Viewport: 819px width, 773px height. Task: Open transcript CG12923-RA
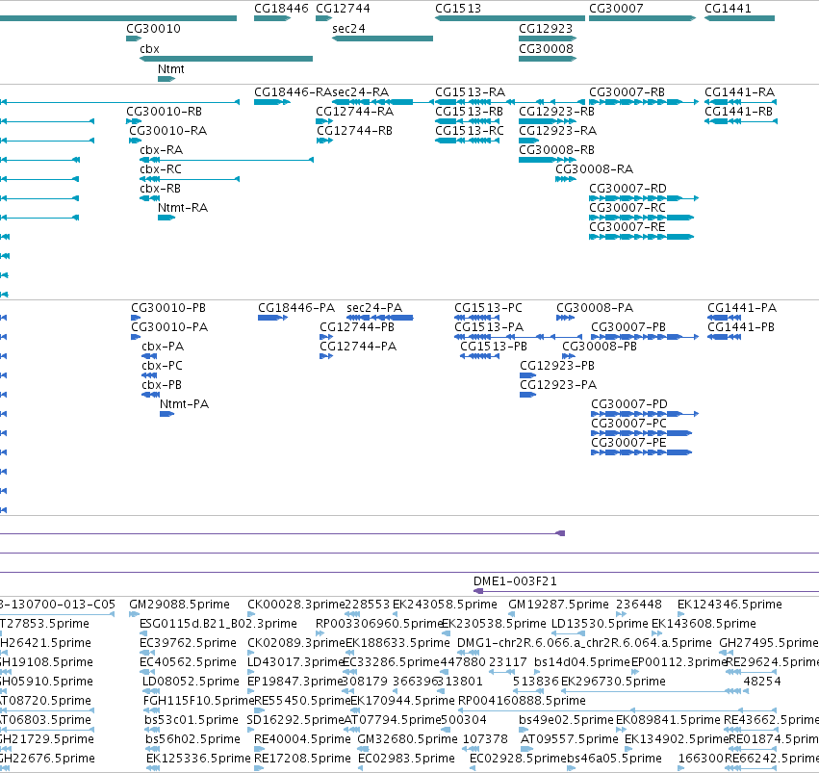pos(557,131)
